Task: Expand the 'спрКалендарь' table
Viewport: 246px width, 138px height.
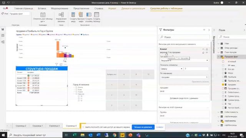Action: [219, 117]
